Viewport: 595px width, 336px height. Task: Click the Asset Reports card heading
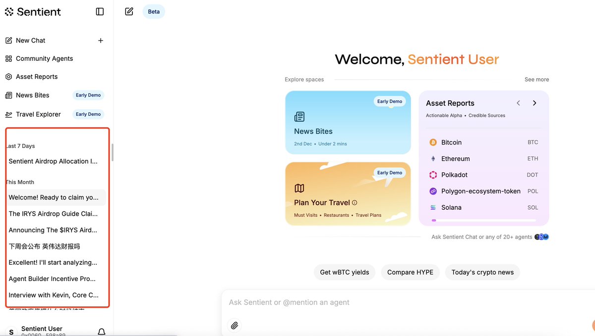click(450, 103)
